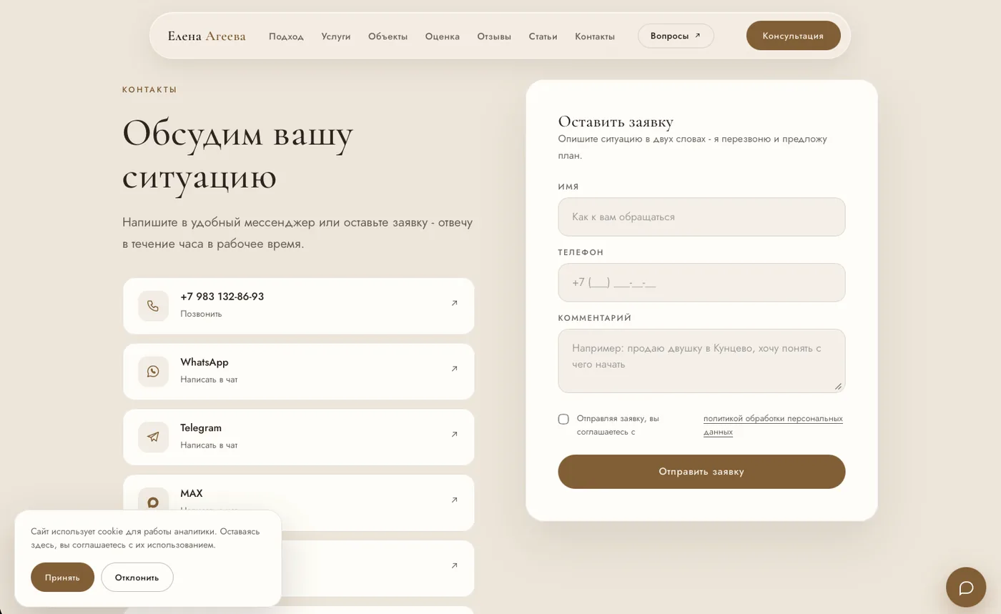The image size is (1001, 614).
Task: Check the personal data consent checkbox
Action: click(563, 419)
